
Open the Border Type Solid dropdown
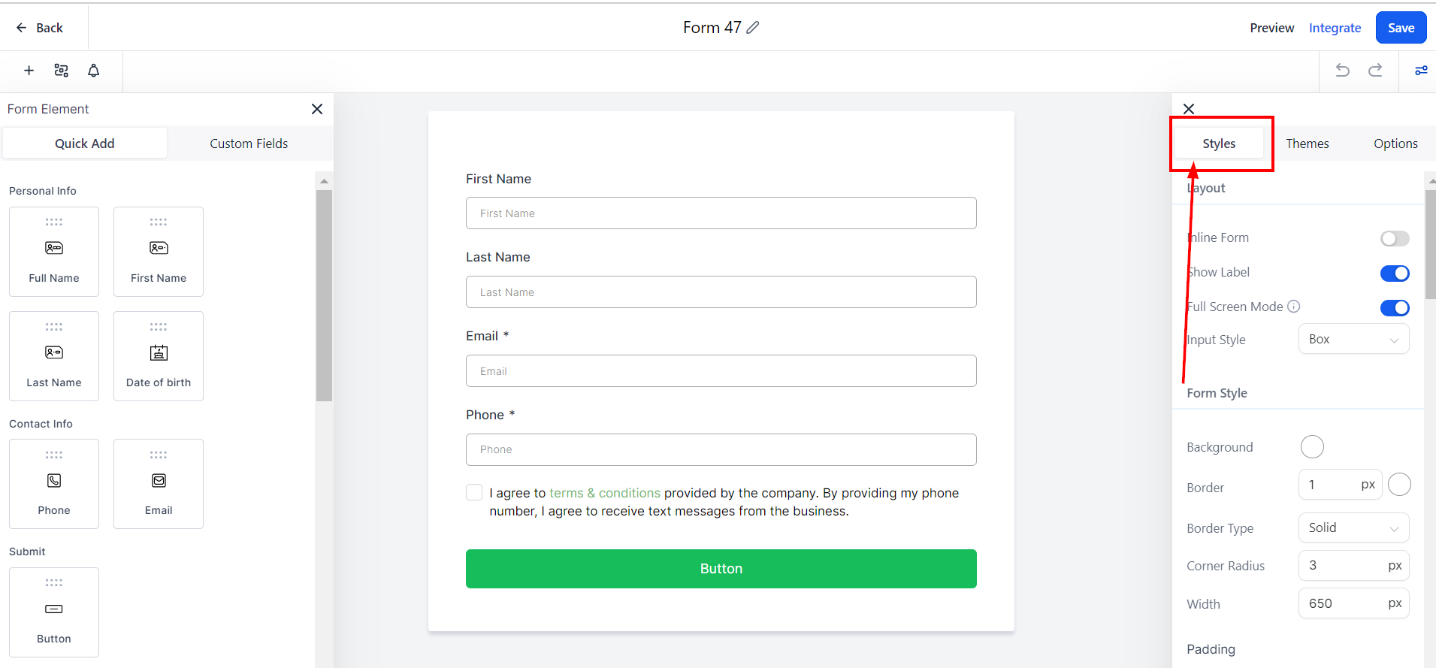click(1353, 527)
